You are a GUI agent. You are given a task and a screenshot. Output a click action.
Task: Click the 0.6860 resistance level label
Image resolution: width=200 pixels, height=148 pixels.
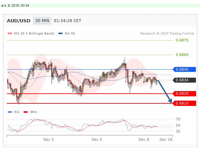[182, 55]
